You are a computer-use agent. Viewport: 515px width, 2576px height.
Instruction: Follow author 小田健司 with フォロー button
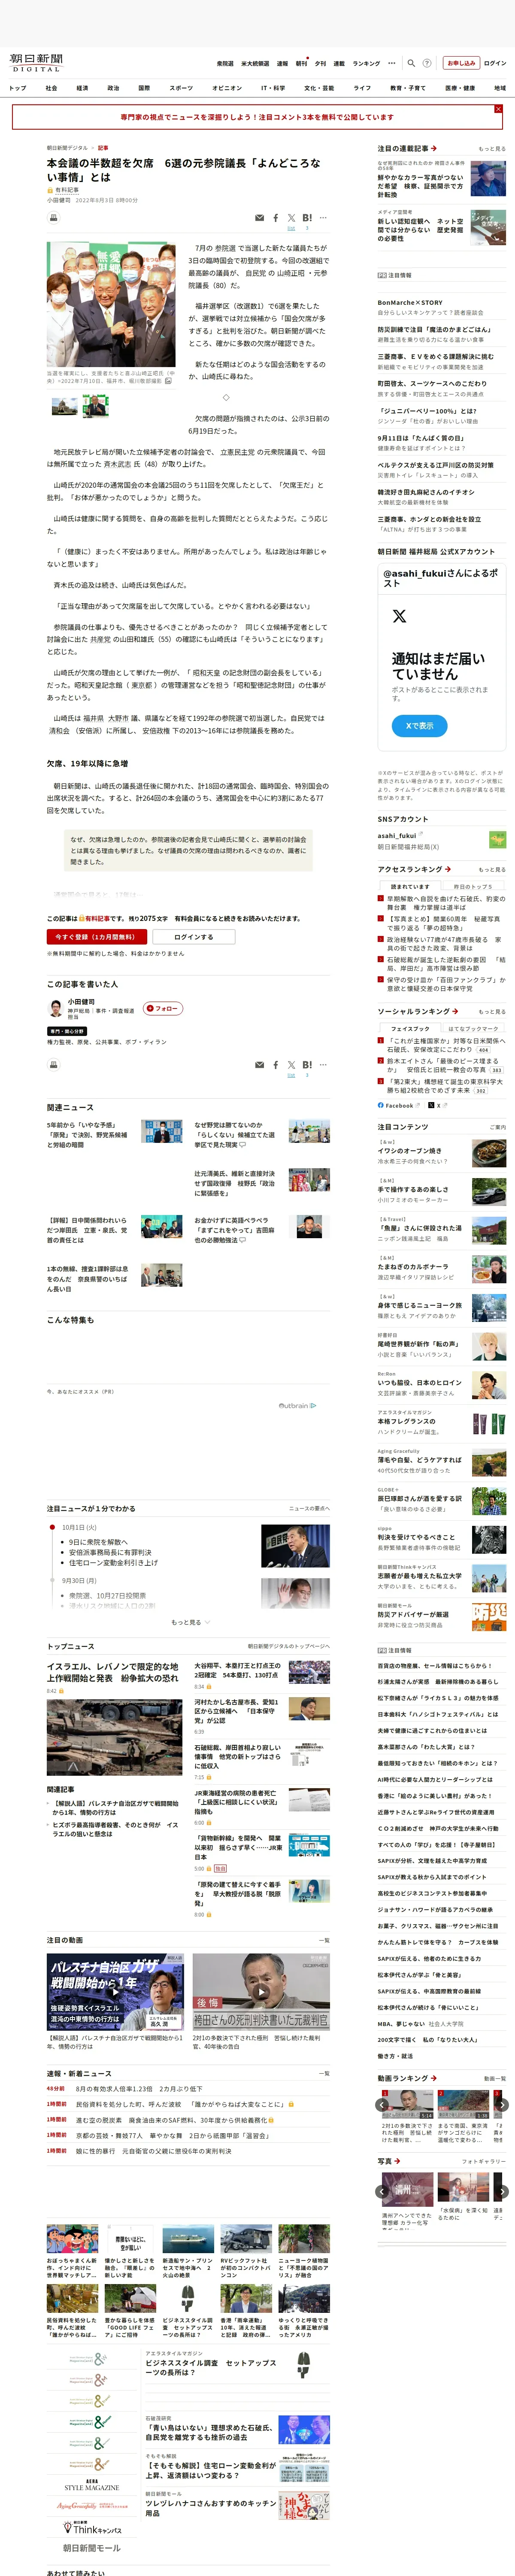click(163, 1008)
